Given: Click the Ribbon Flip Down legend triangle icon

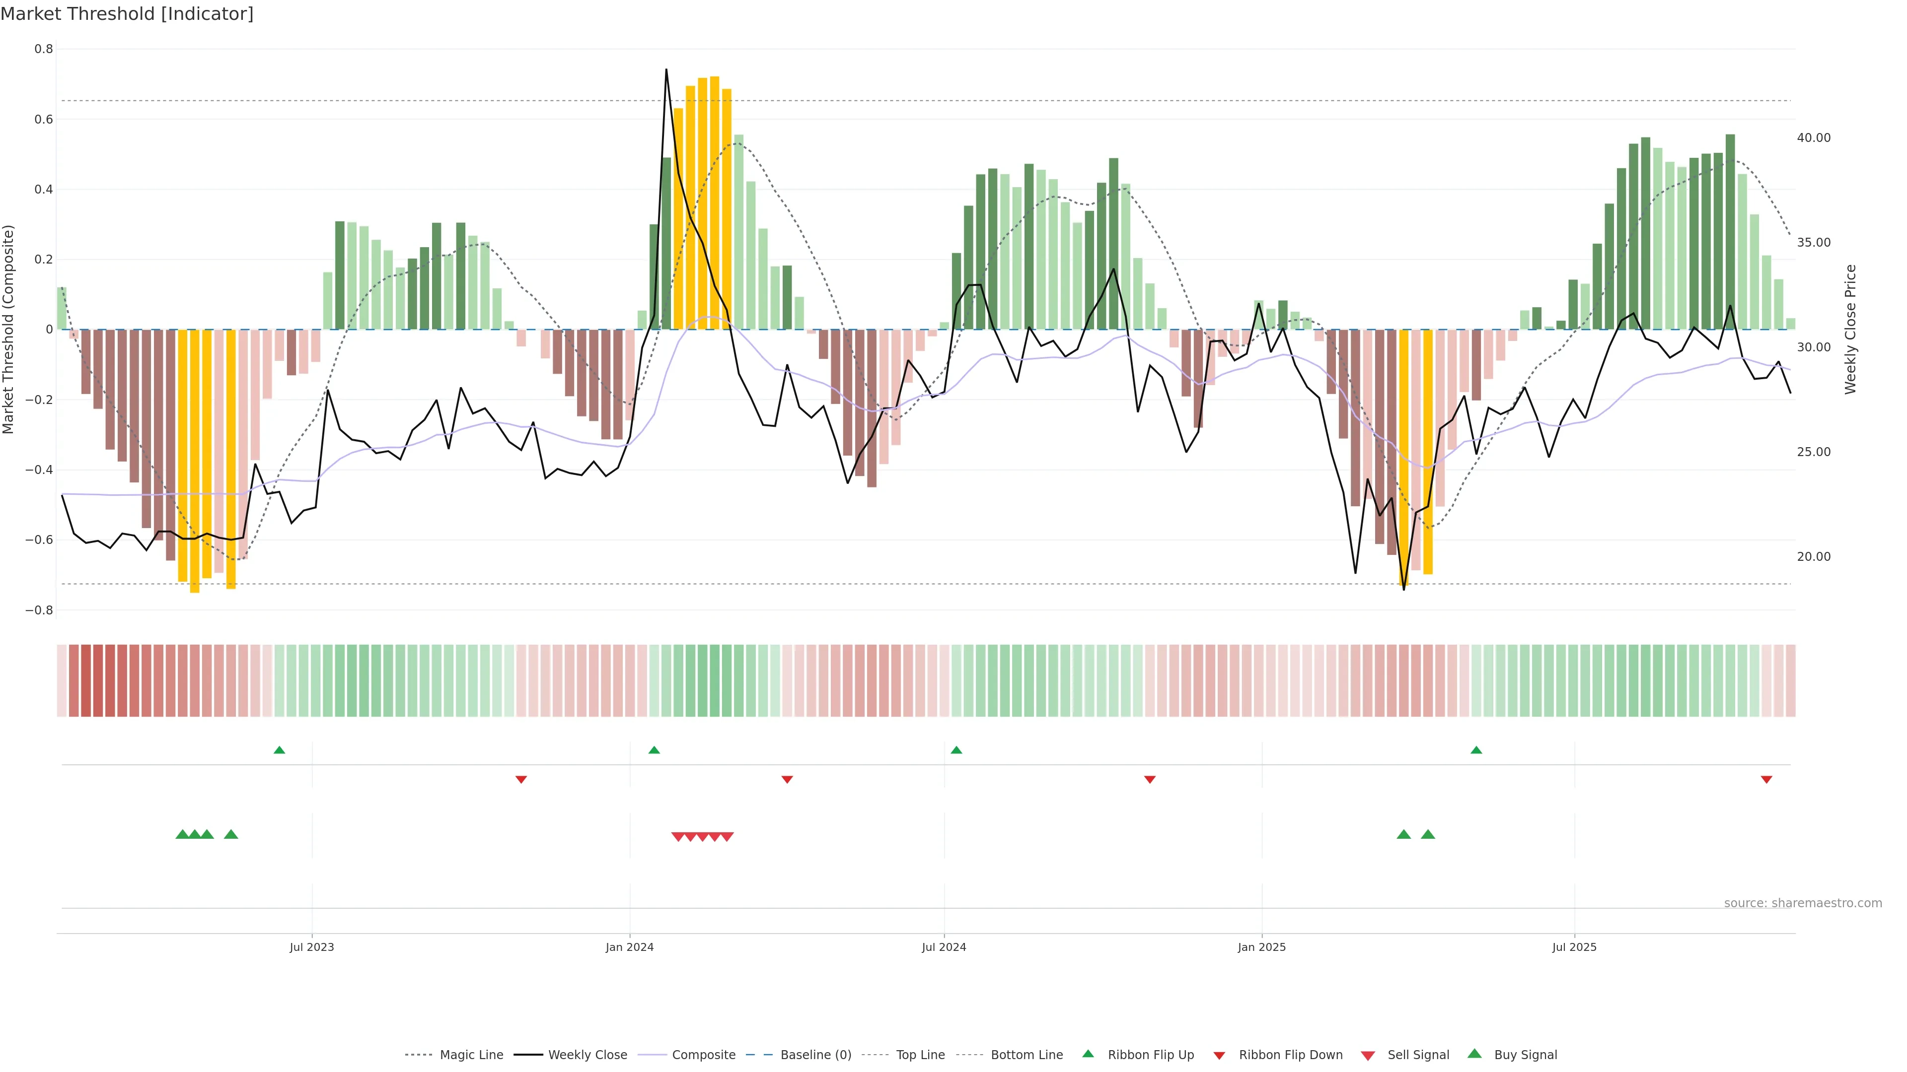Looking at the screenshot, I should [x=1219, y=1056].
